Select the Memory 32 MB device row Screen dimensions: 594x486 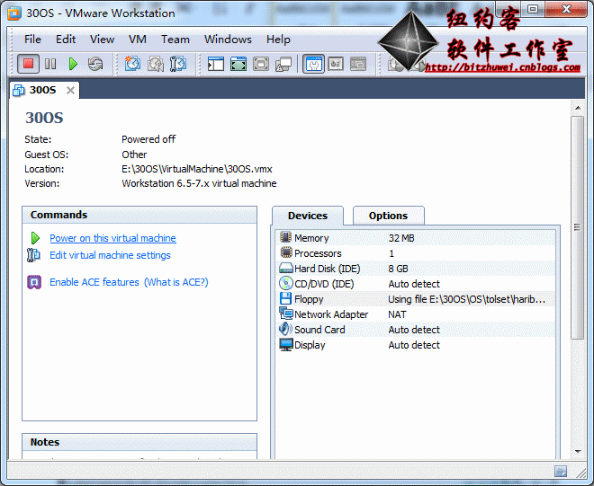tap(416, 238)
